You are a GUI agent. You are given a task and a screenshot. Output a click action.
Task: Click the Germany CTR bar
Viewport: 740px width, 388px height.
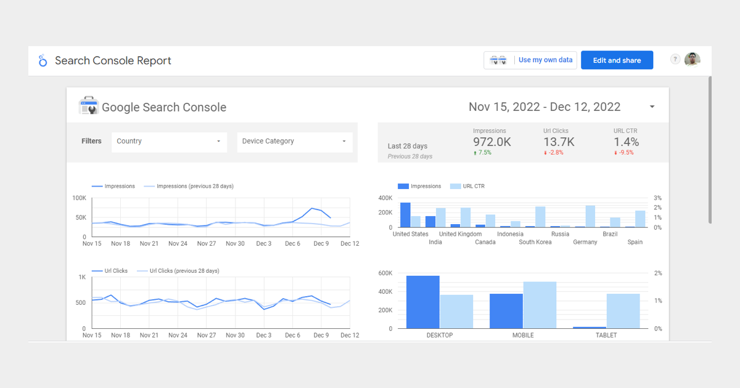590,217
